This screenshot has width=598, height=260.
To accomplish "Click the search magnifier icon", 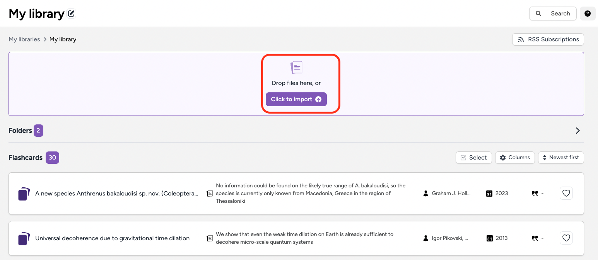I will tap(538, 14).
